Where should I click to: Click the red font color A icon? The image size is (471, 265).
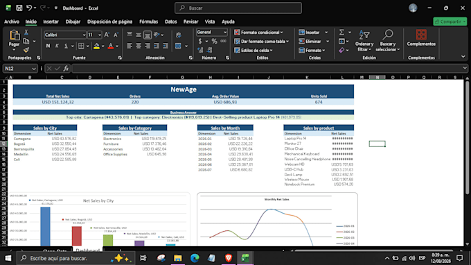click(x=111, y=46)
